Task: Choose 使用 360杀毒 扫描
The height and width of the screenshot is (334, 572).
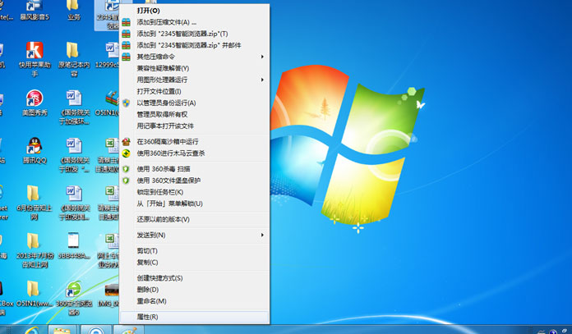Action: [x=195, y=169]
